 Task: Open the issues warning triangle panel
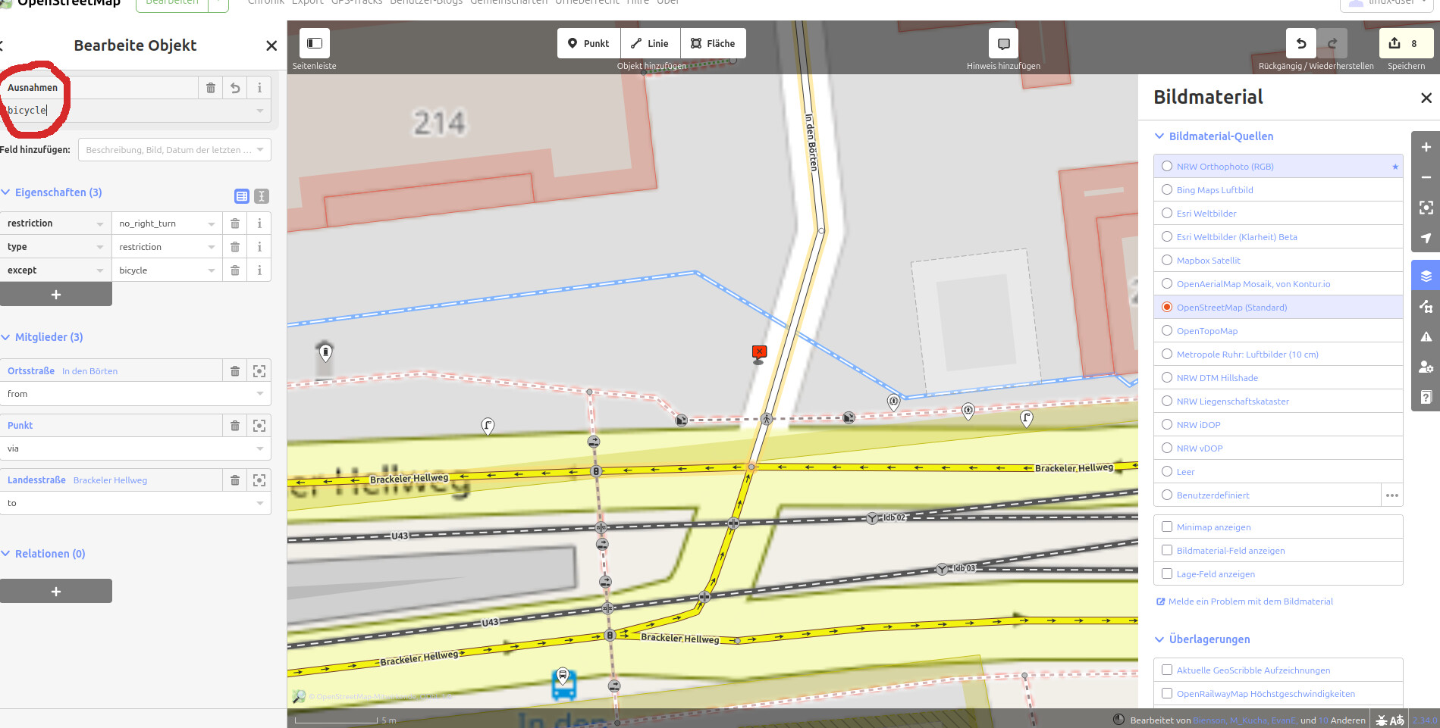pos(1426,336)
